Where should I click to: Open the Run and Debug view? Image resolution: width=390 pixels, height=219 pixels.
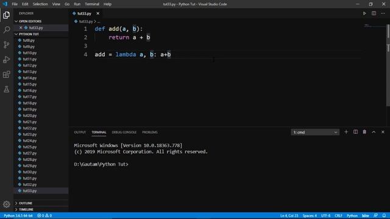pyautogui.click(x=7, y=60)
